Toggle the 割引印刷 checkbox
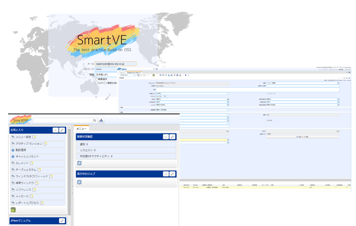Screen dimensions: 356x226 tap(267, 121)
